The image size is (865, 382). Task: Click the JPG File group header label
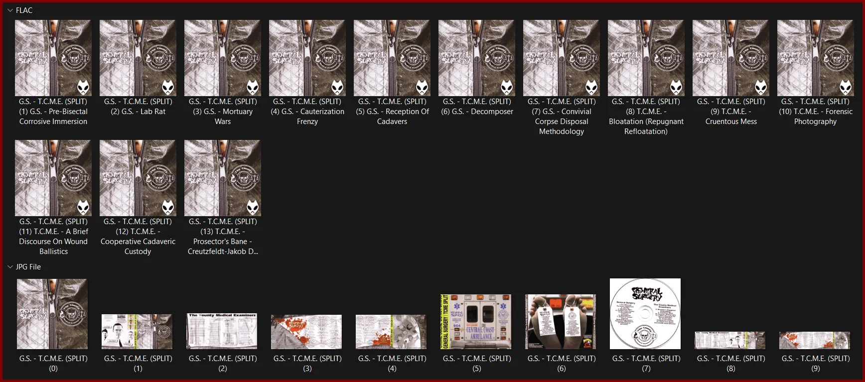(x=28, y=267)
